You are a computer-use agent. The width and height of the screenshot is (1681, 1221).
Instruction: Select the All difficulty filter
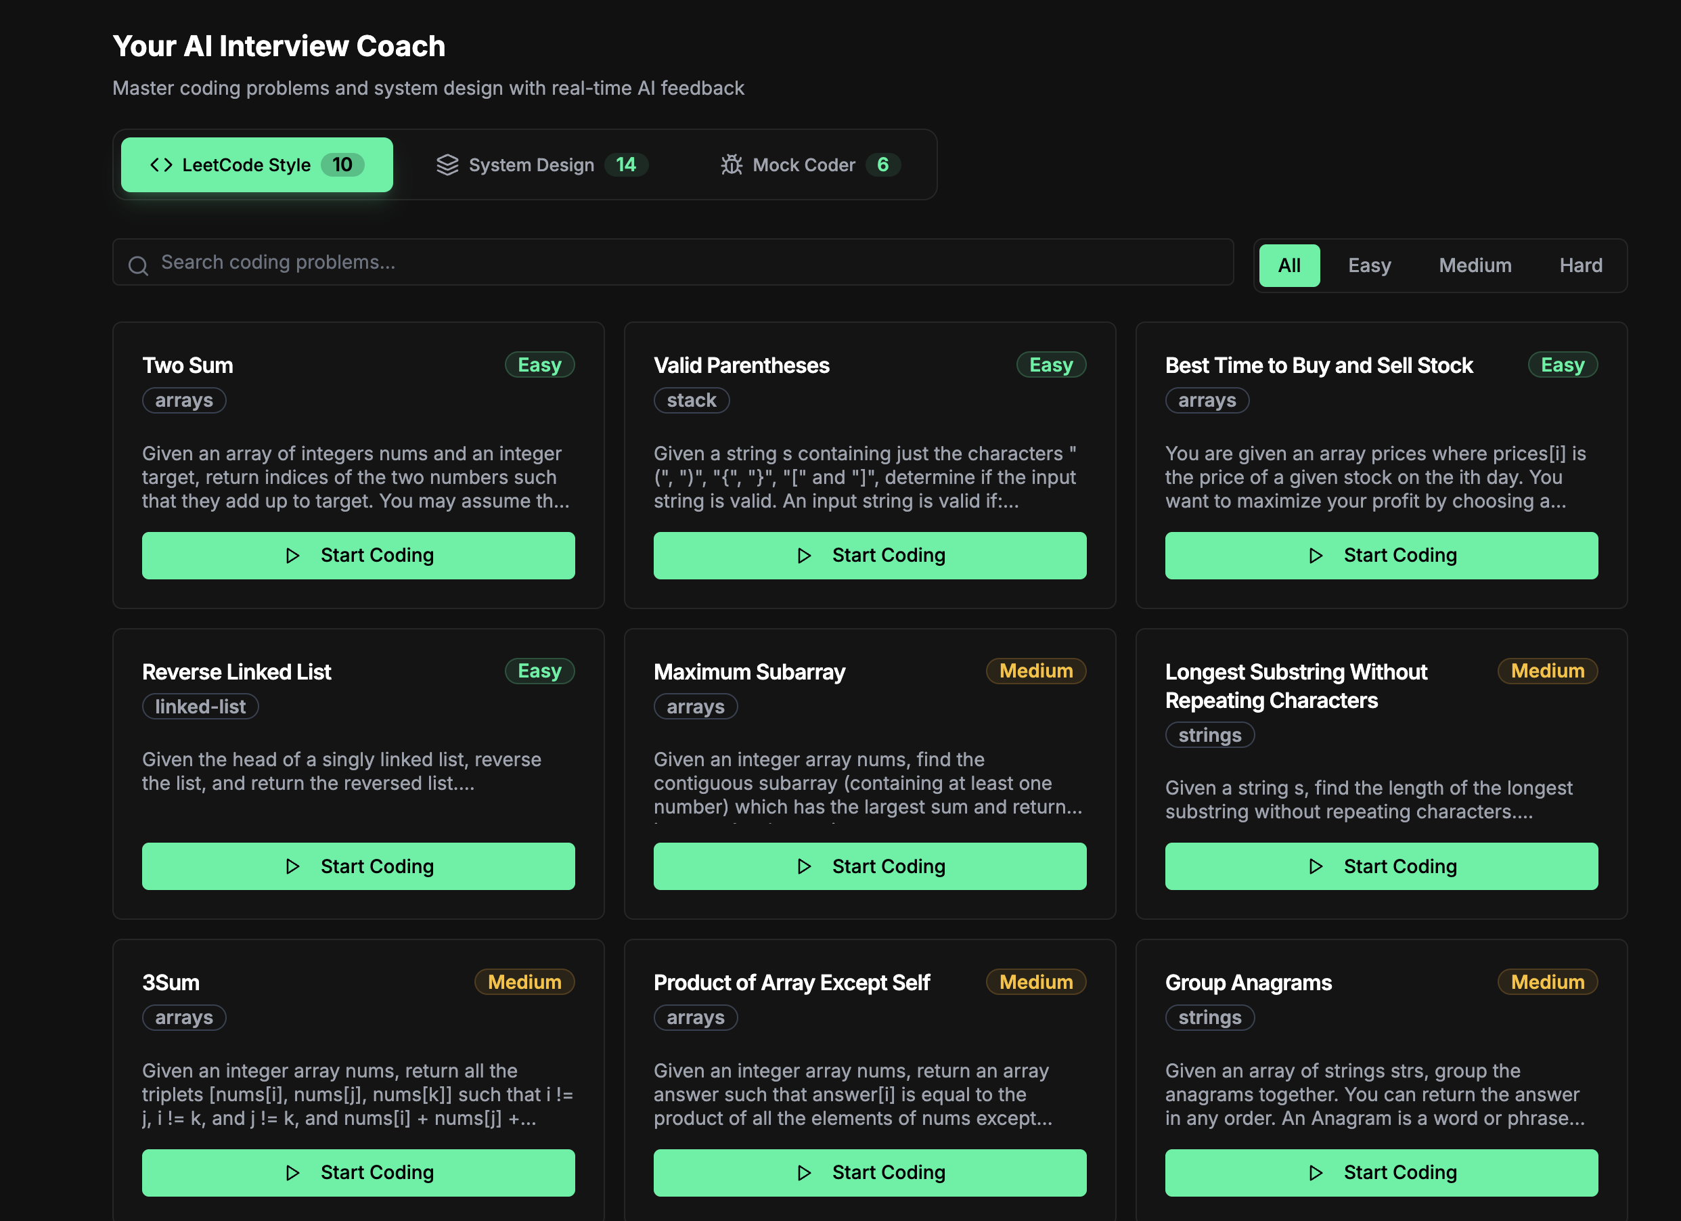pyautogui.click(x=1289, y=265)
